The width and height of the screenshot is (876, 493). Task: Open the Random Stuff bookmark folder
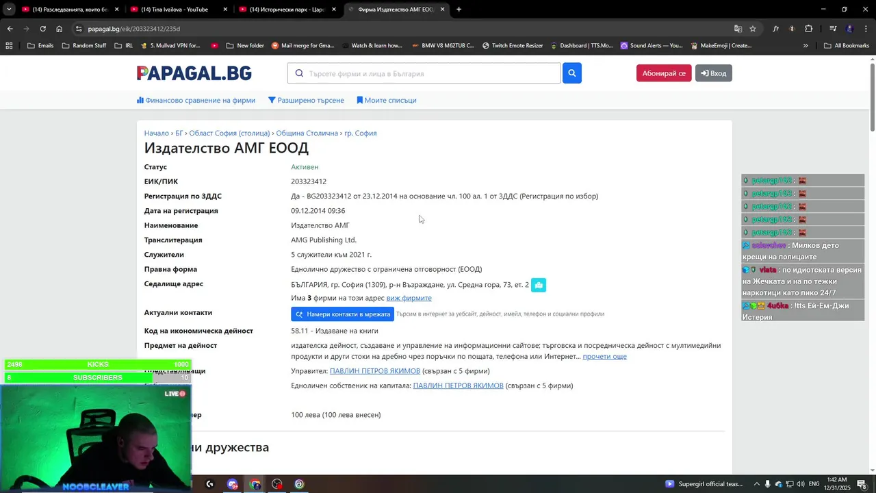click(83, 46)
